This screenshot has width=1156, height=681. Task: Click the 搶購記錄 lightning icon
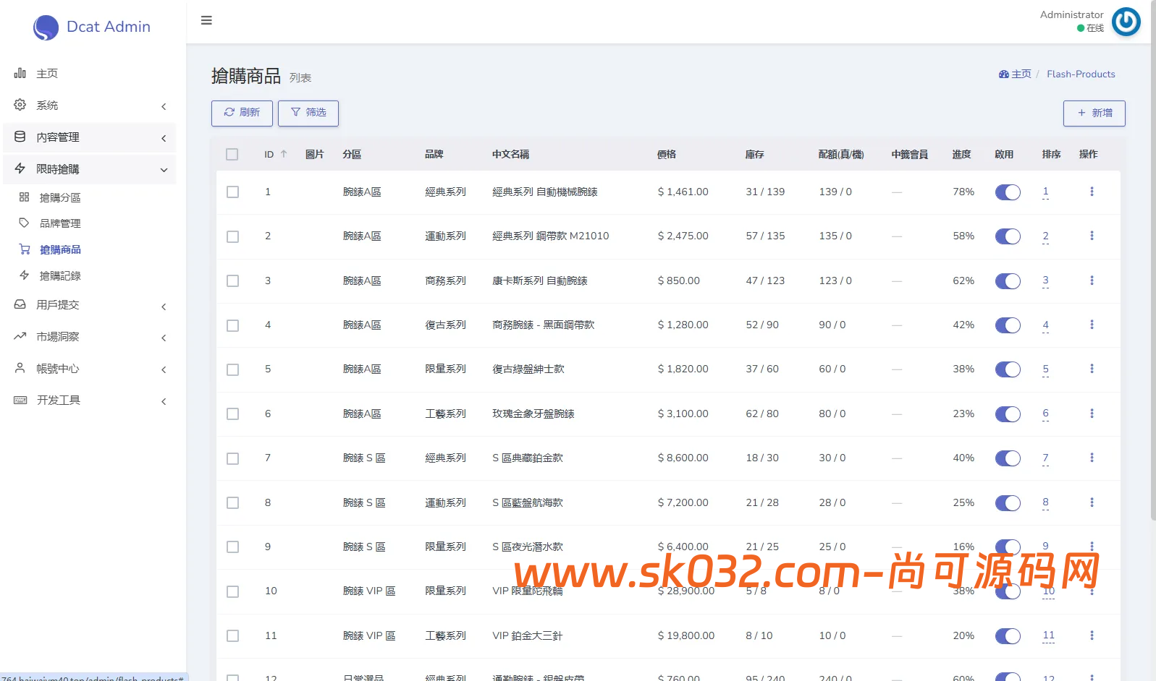[24, 275]
